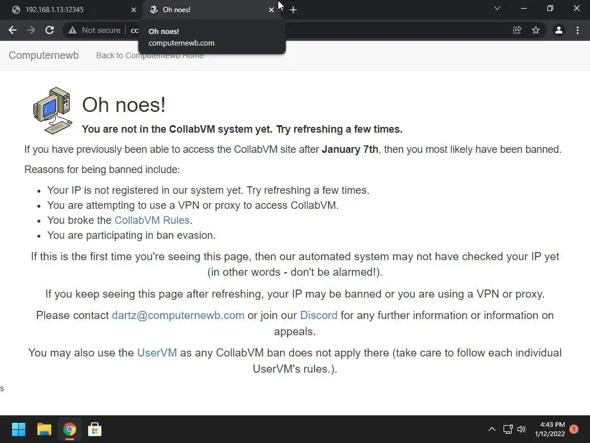590x443 pixels.
Task: Open the Chrome profile menu
Action: 559,30
